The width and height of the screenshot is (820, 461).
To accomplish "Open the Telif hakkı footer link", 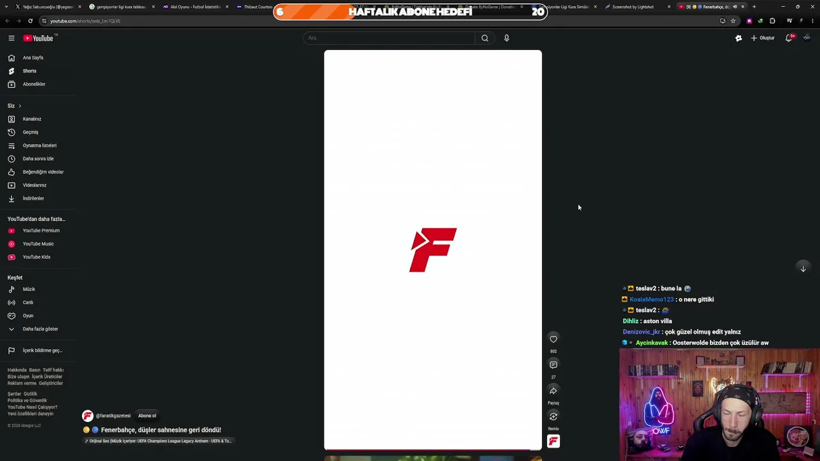I will (x=53, y=370).
